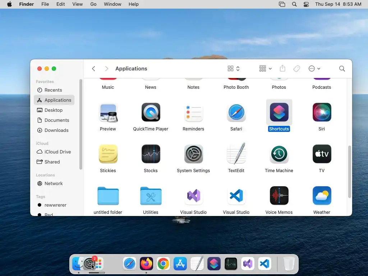Select the Safari app in Applications
This screenshot has height=276, width=368.
236,112
